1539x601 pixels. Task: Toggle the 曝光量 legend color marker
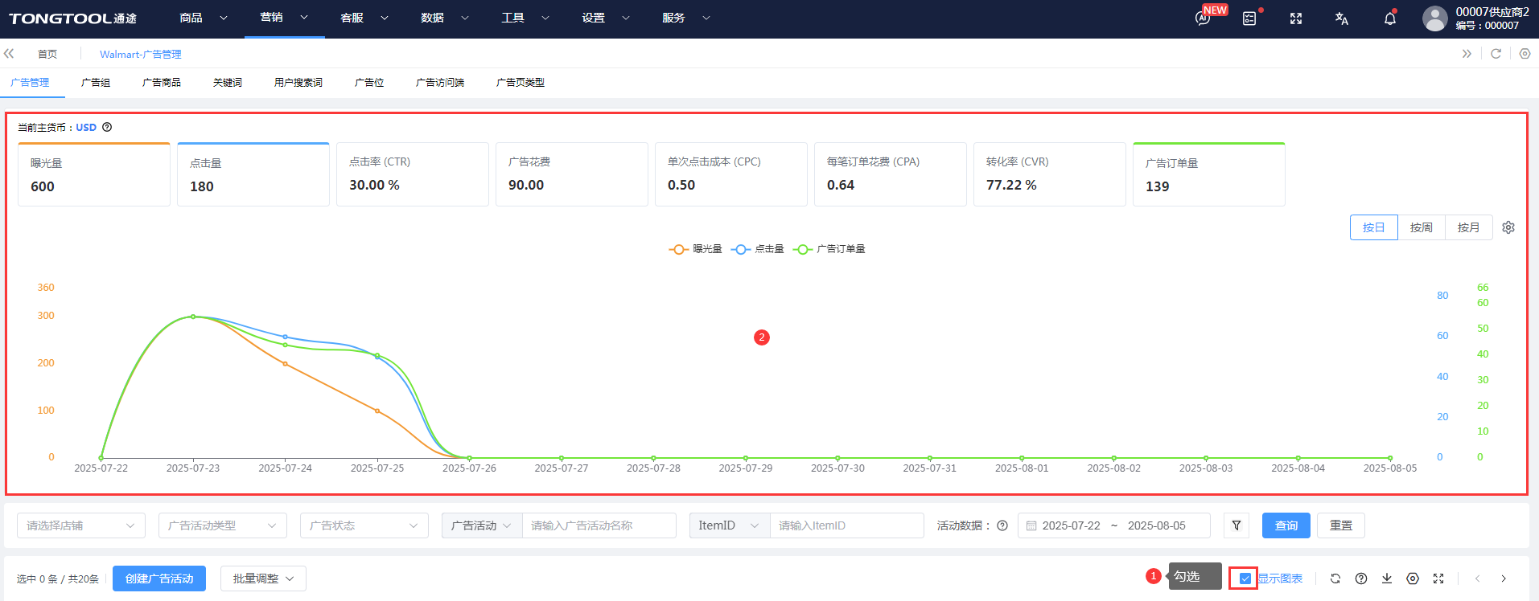[678, 249]
